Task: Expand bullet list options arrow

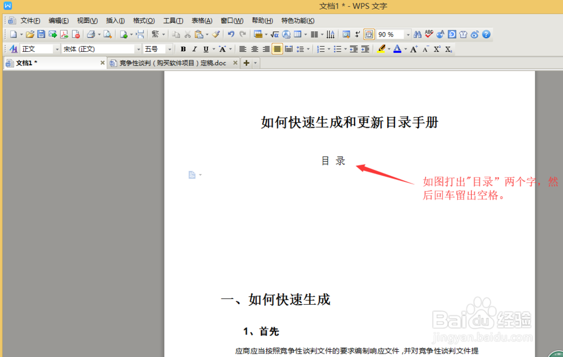Action: (x=346, y=49)
